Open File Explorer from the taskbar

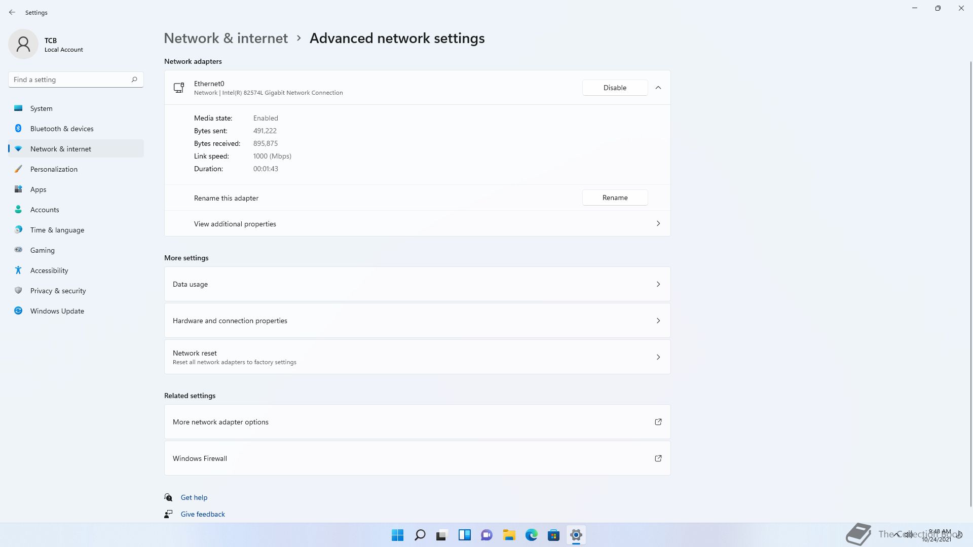click(x=509, y=535)
